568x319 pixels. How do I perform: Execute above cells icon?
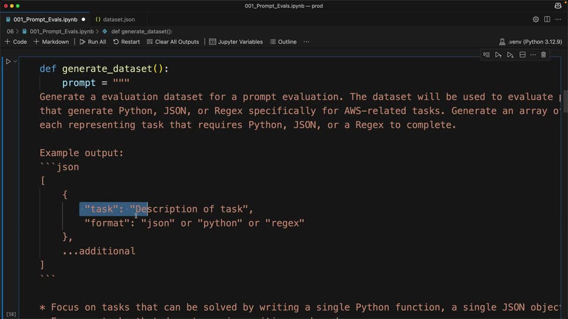498,55
